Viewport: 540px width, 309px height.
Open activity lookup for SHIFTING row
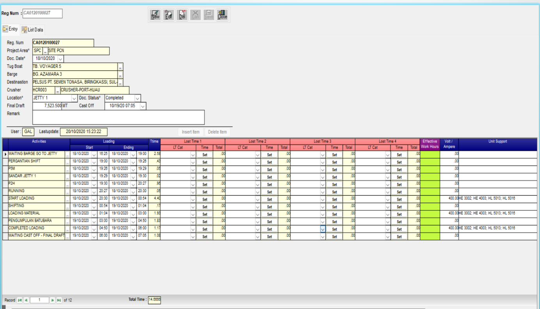(67, 206)
